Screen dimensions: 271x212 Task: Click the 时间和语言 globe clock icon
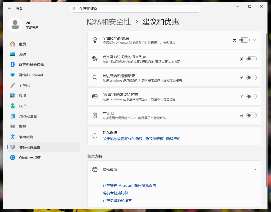tap(13, 116)
